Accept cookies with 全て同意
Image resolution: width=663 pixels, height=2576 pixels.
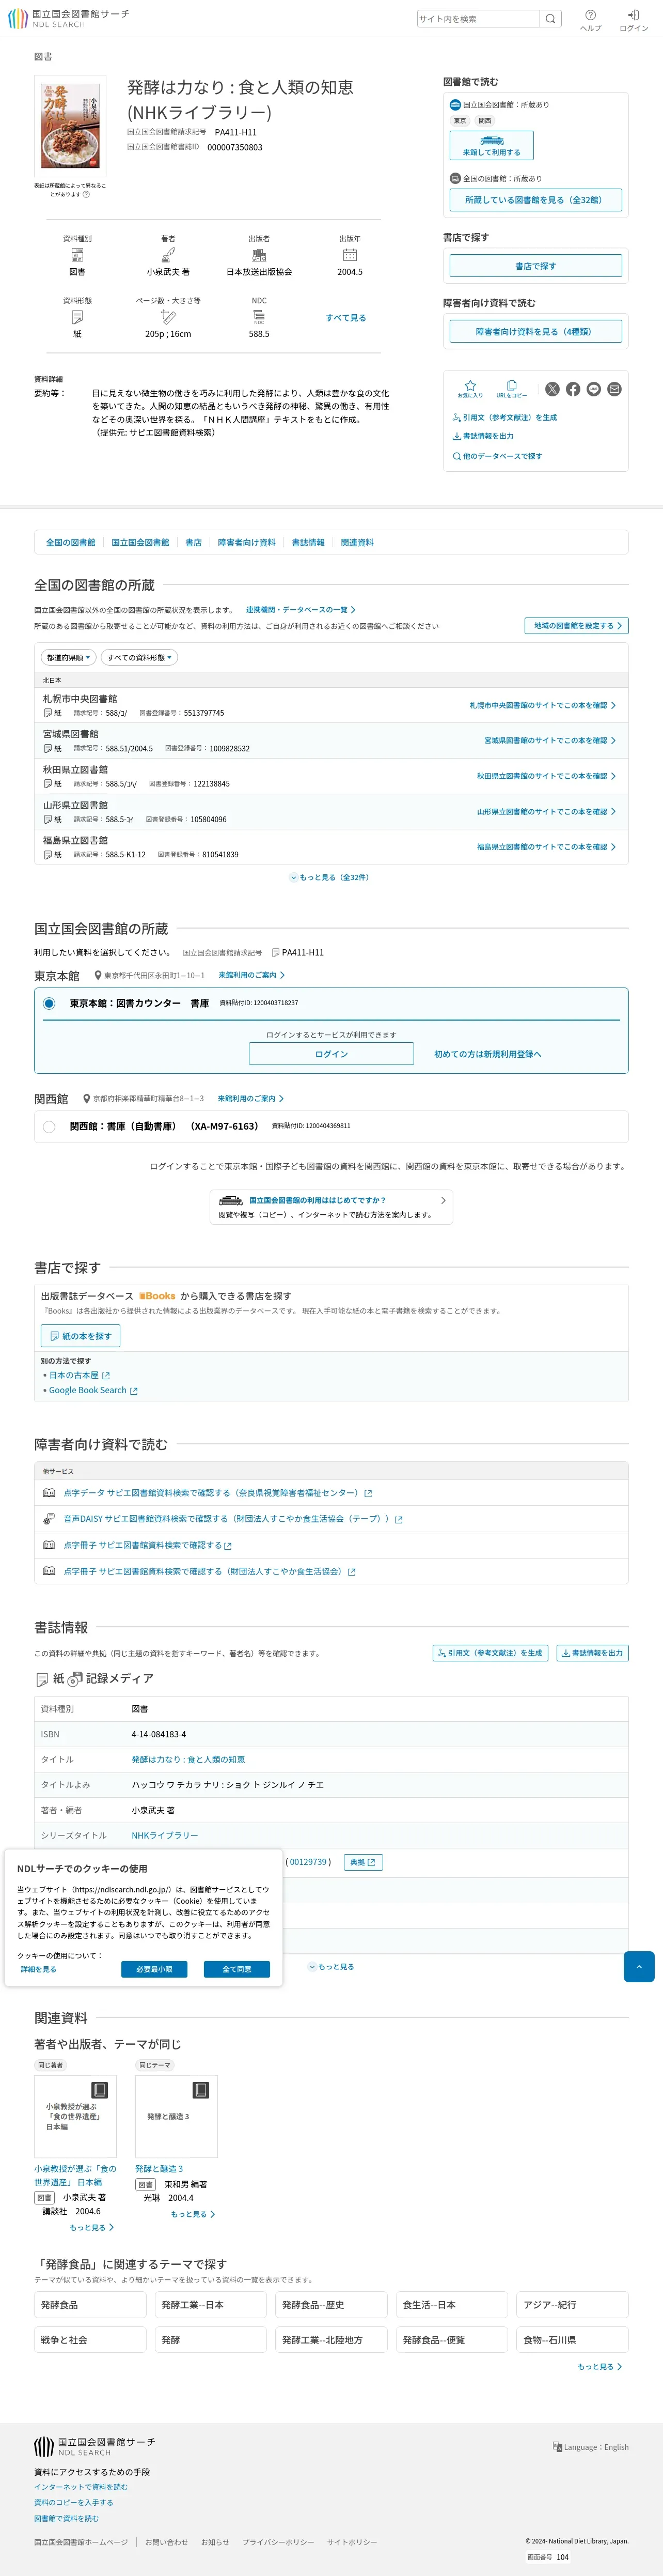pyautogui.click(x=236, y=1969)
